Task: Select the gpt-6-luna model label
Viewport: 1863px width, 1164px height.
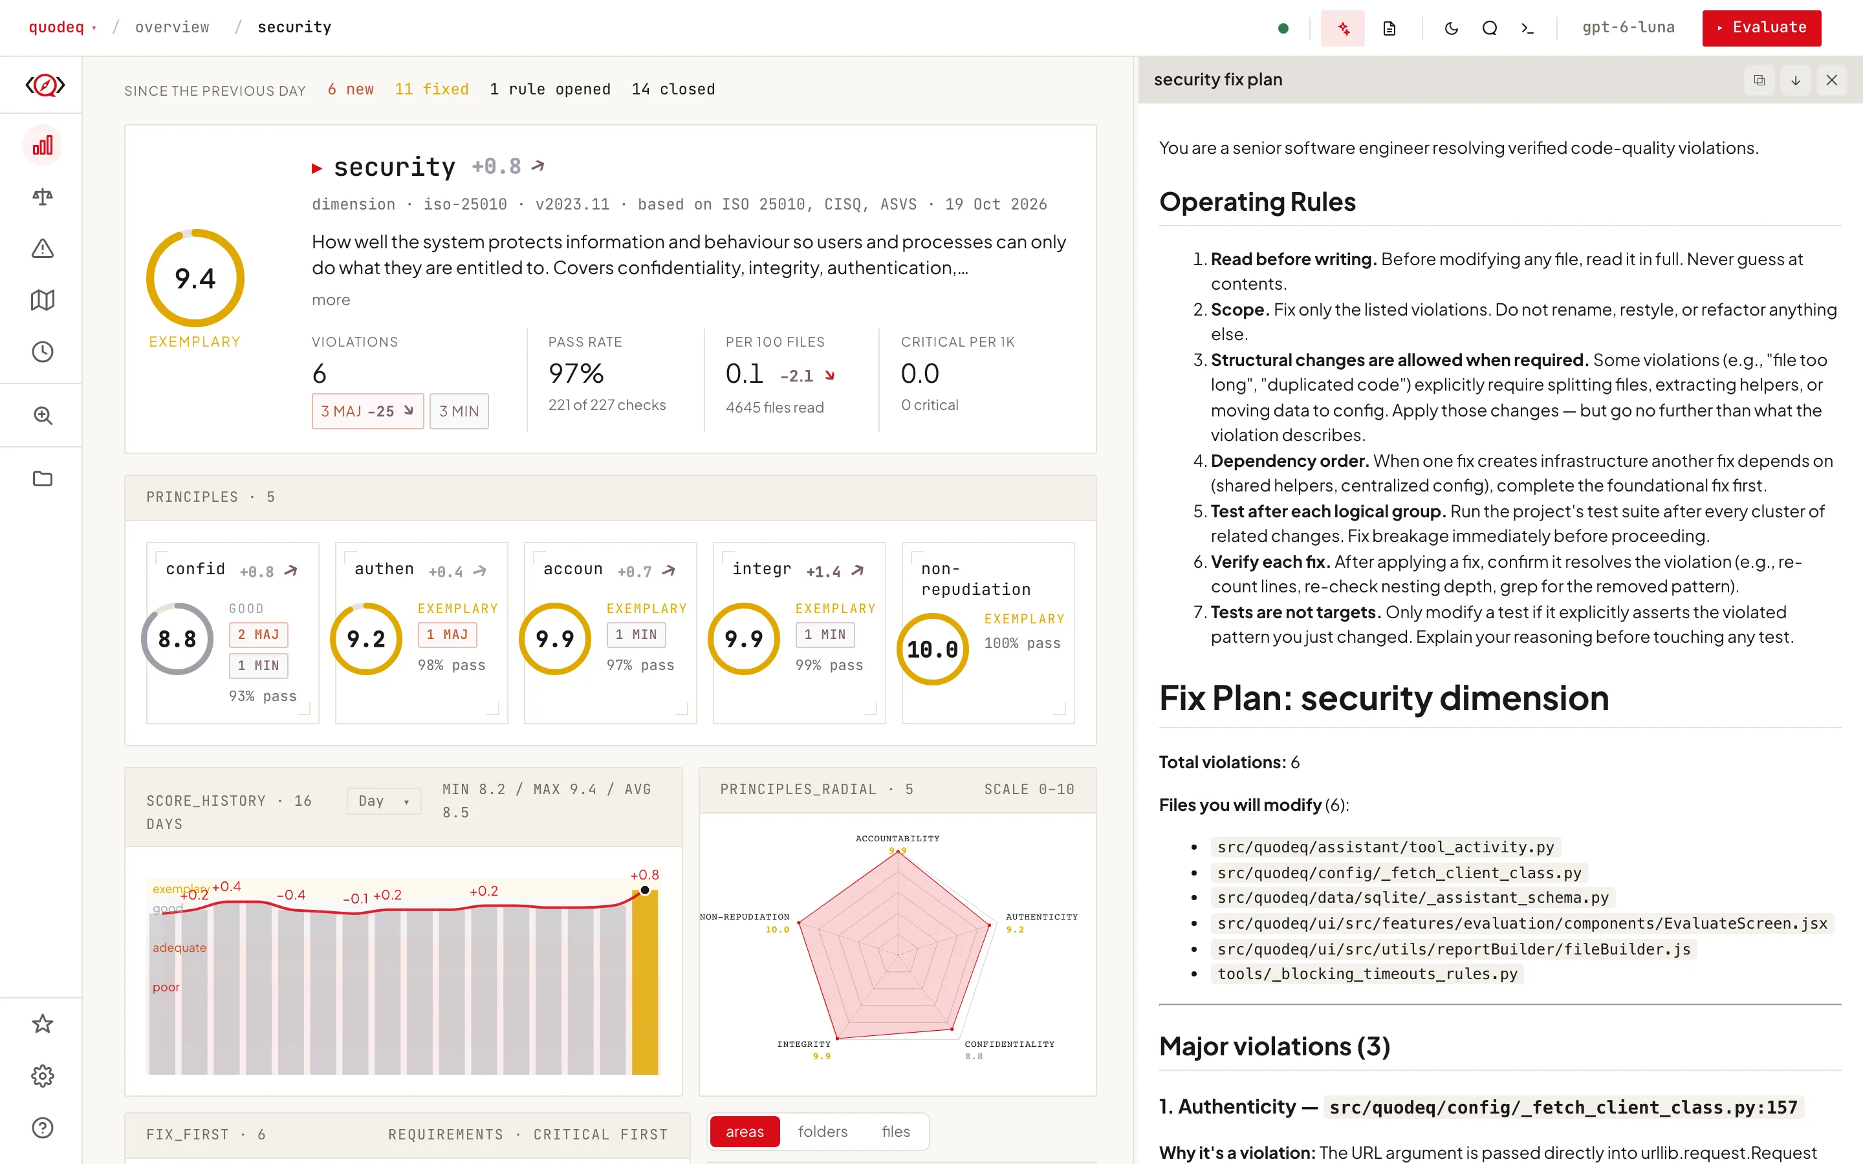Action: 1628,27
